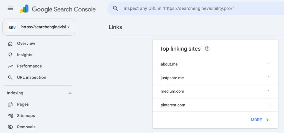Screen dimensions: 284x133
Task: Open help icon beside Top linking sites
Action: pos(207,49)
